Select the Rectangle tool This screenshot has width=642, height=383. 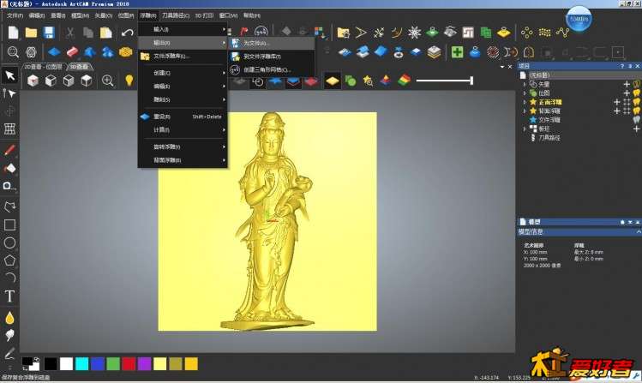click(x=9, y=224)
